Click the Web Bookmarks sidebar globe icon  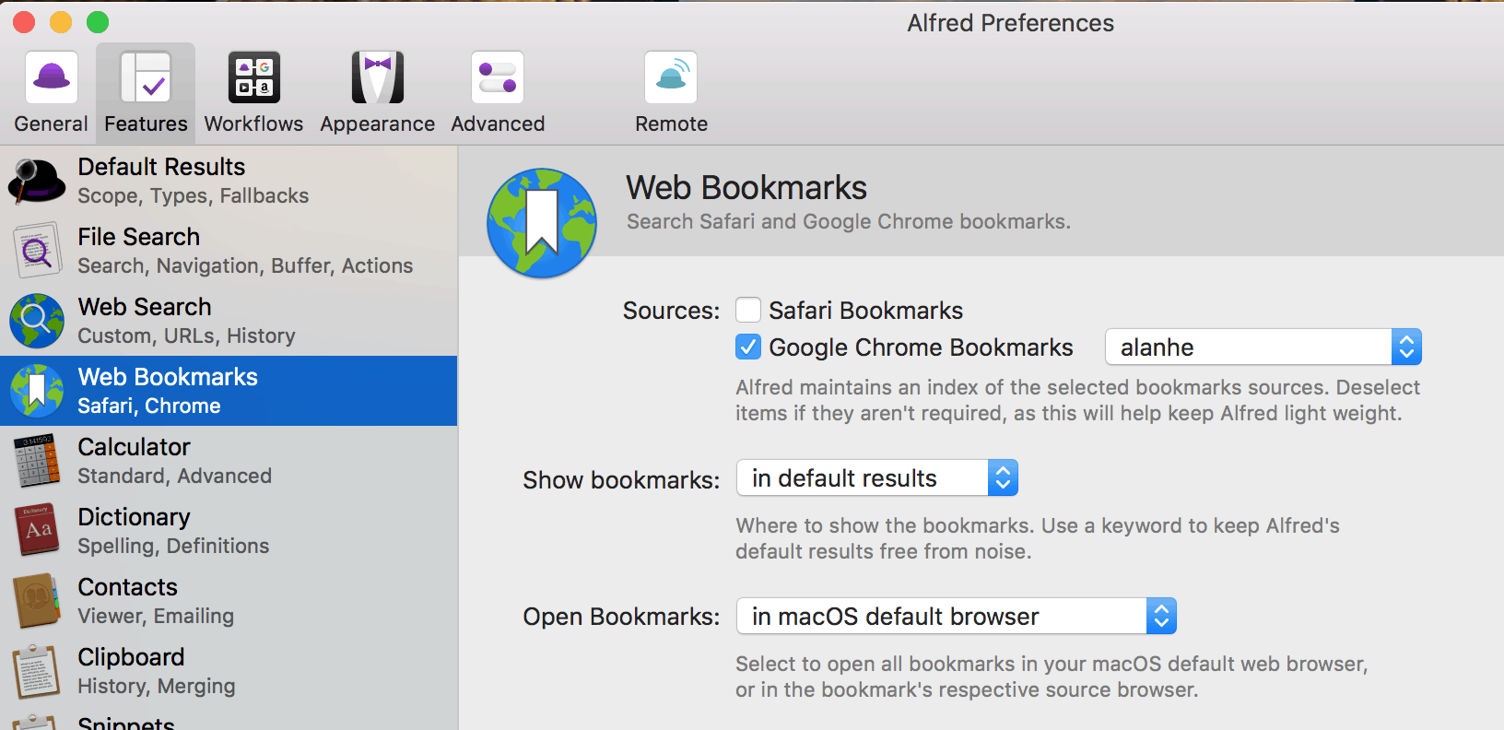pos(37,391)
